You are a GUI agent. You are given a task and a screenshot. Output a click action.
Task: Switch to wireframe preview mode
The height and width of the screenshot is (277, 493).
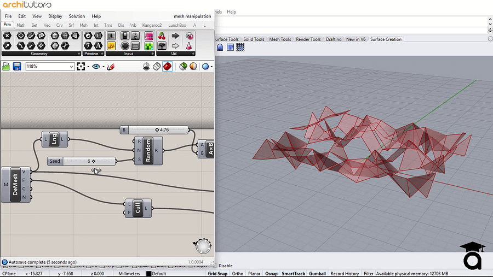tap(157, 67)
